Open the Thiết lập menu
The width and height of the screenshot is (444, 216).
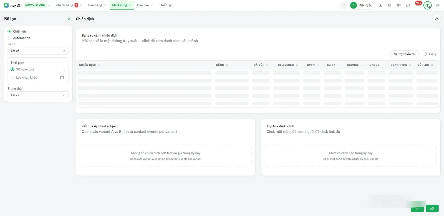pyautogui.click(x=167, y=5)
